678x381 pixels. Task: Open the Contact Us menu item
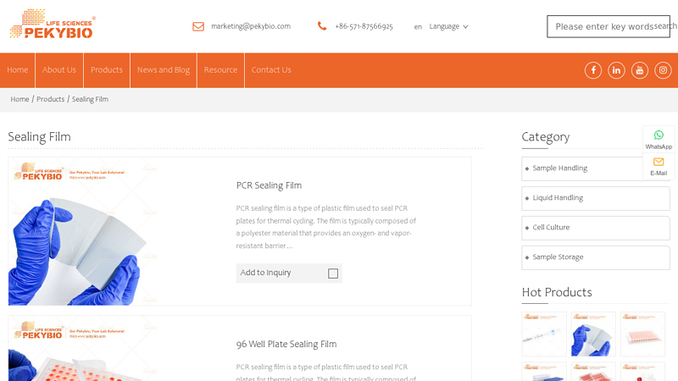coord(271,70)
